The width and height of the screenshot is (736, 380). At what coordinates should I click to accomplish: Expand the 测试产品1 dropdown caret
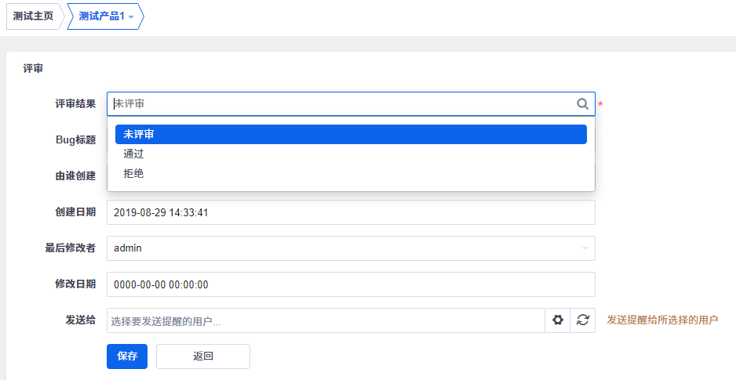[131, 17]
